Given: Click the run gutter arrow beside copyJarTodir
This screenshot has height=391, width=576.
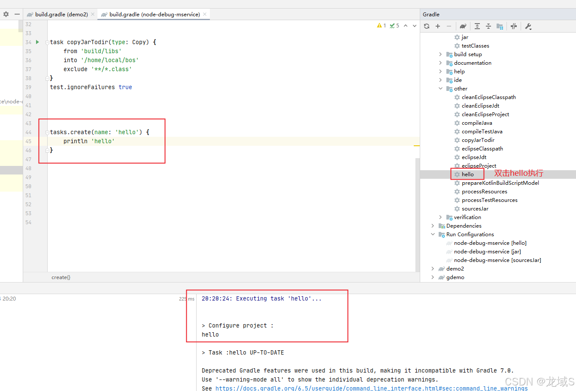Looking at the screenshot, I should click(36, 42).
